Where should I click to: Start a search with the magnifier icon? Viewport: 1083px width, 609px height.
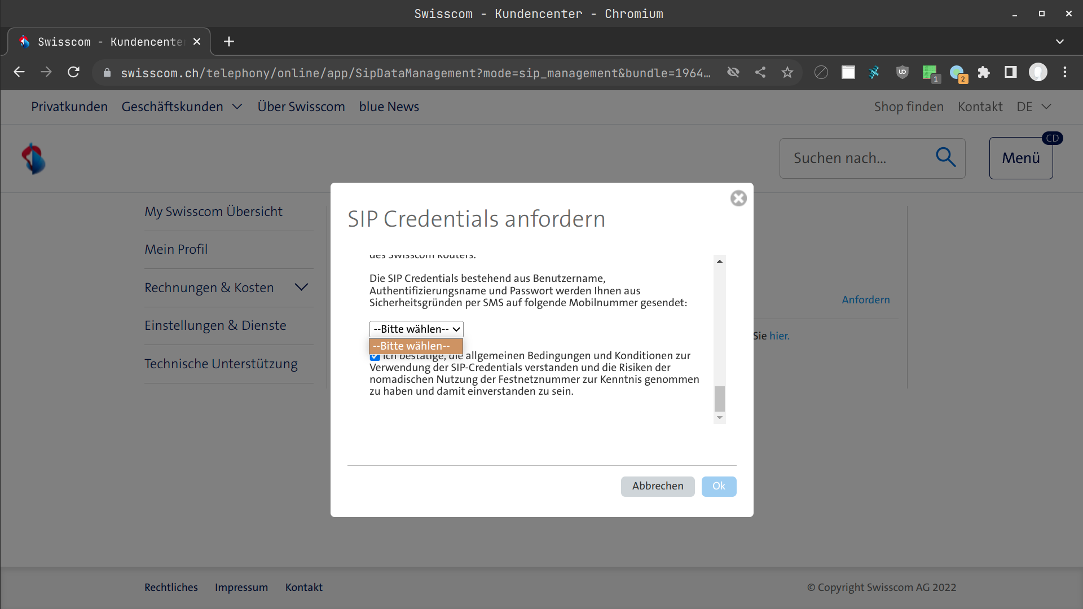(946, 158)
